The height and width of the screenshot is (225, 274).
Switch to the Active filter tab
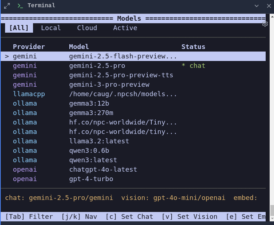tap(125, 28)
